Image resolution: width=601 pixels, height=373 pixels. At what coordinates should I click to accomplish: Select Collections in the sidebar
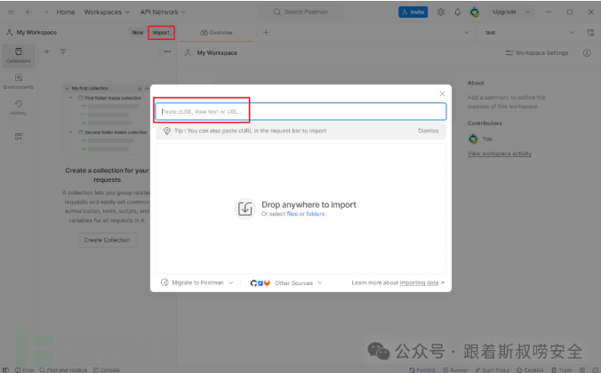[x=19, y=56]
